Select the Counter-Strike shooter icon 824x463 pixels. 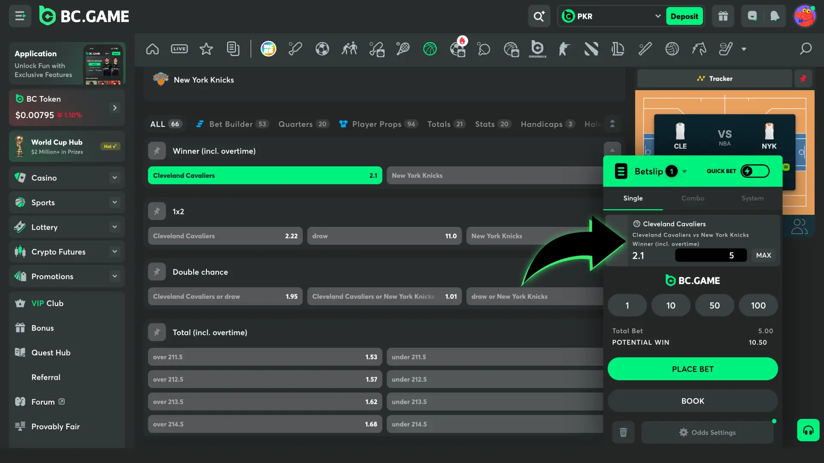pyautogui.click(x=564, y=49)
